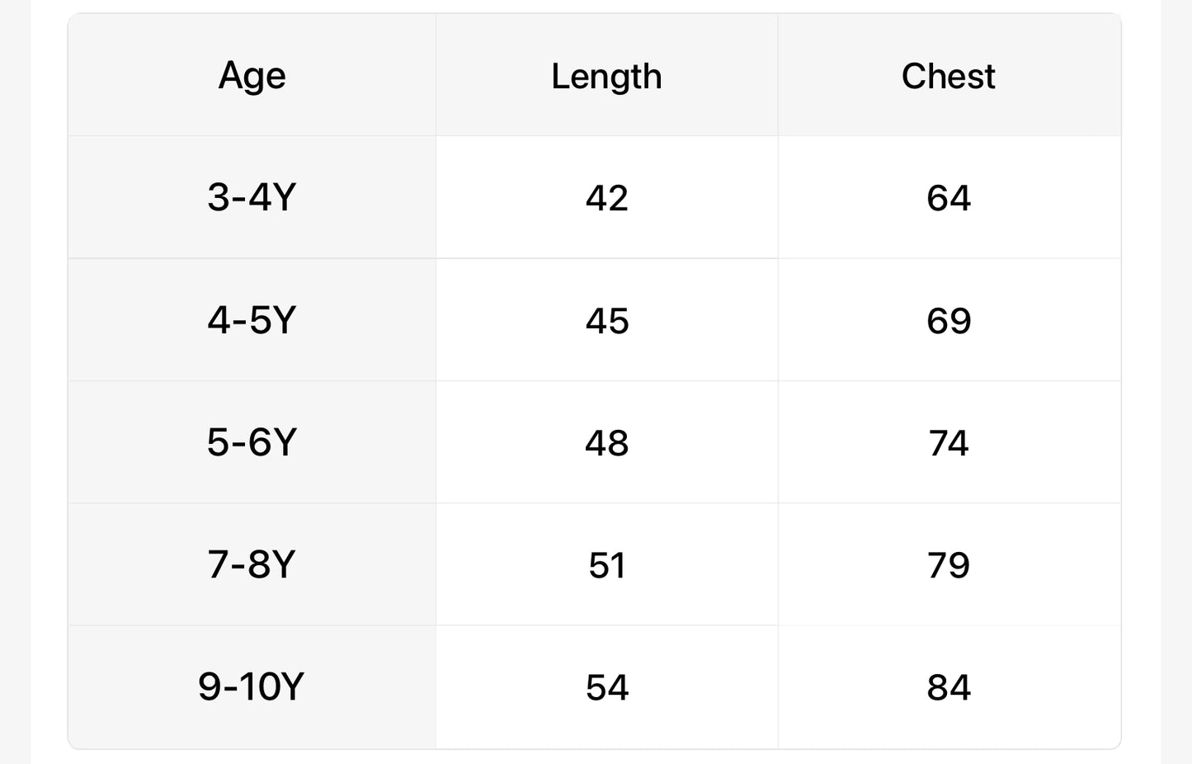The height and width of the screenshot is (764, 1192).
Task: Click the gray margin left of table
Action: (15, 380)
